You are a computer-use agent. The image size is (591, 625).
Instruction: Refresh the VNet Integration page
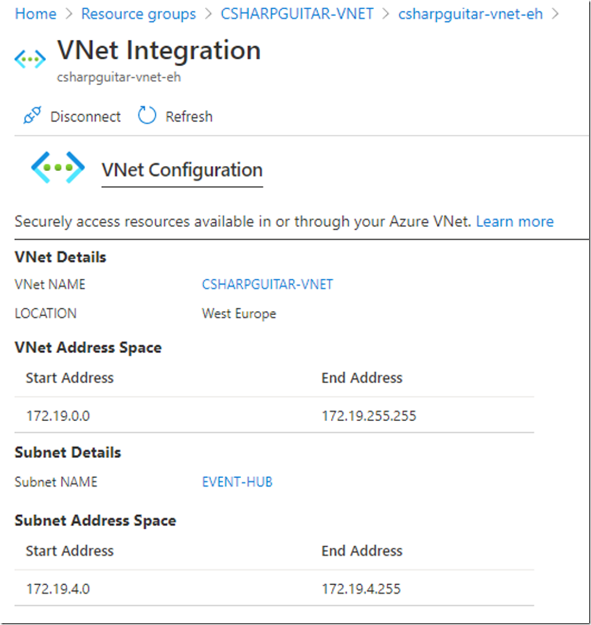[x=175, y=116]
